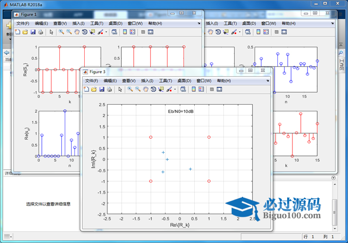Expand details panel circular arrow button
Screen dimensions: 348x243
click(333, 178)
